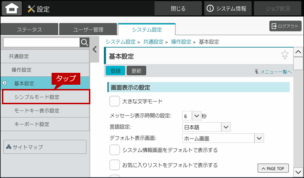Check お気に入りリストをデフォルトで表示する

(115, 165)
